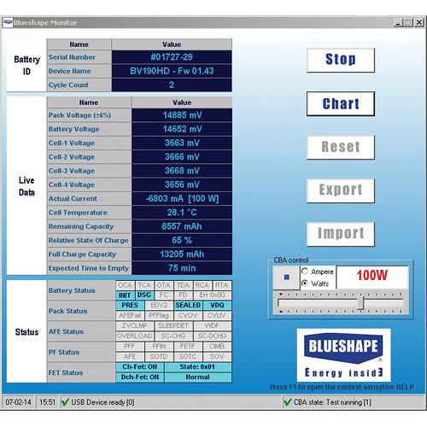
Task: Click Battery Voltage value 14652 mV
Action: point(182,129)
